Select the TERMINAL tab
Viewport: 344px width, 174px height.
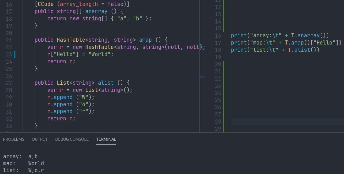tap(106, 139)
